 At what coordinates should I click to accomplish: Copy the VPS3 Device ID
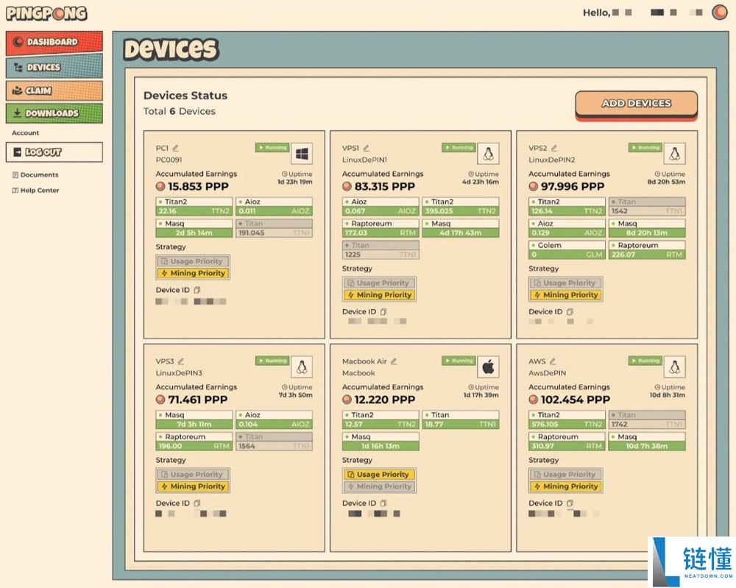197,503
